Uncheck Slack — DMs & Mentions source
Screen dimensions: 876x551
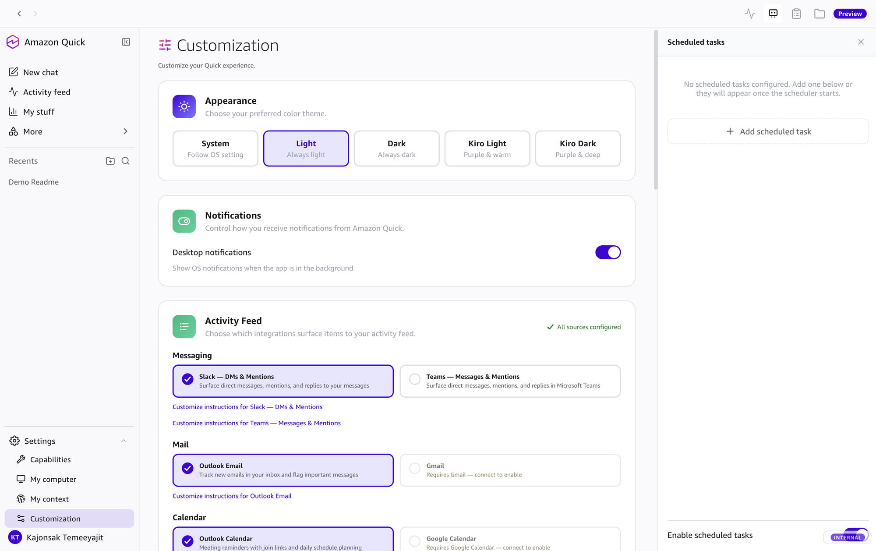point(283,381)
